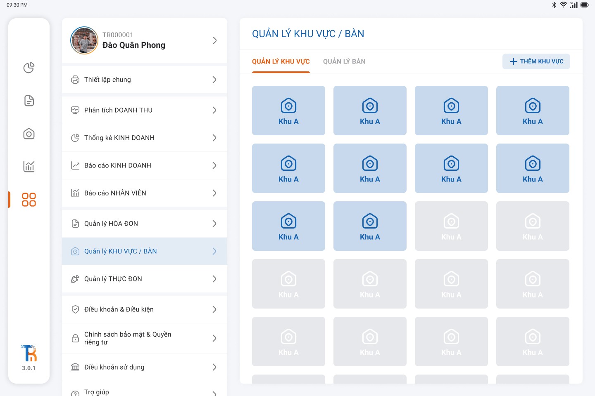This screenshot has width=595, height=396.
Task: Click THÊM KHU VỰC button
Action: click(x=536, y=61)
